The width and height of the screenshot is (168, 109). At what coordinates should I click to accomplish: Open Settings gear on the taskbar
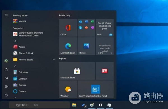[101, 105]
